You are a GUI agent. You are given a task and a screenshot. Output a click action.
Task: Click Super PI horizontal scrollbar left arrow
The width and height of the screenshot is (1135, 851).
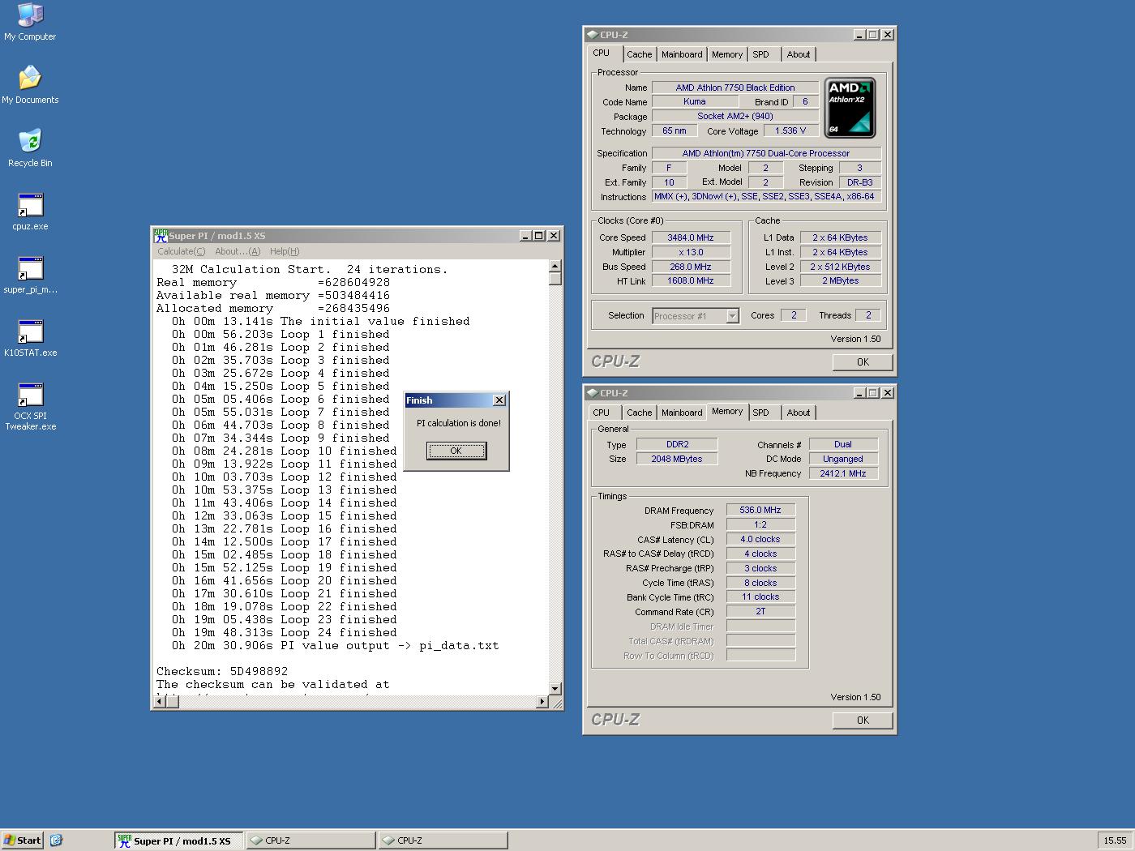coord(160,702)
